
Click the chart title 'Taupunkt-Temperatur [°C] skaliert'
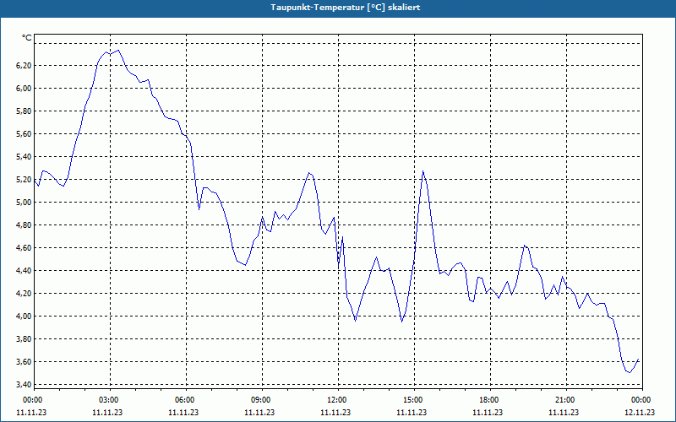(346, 8)
